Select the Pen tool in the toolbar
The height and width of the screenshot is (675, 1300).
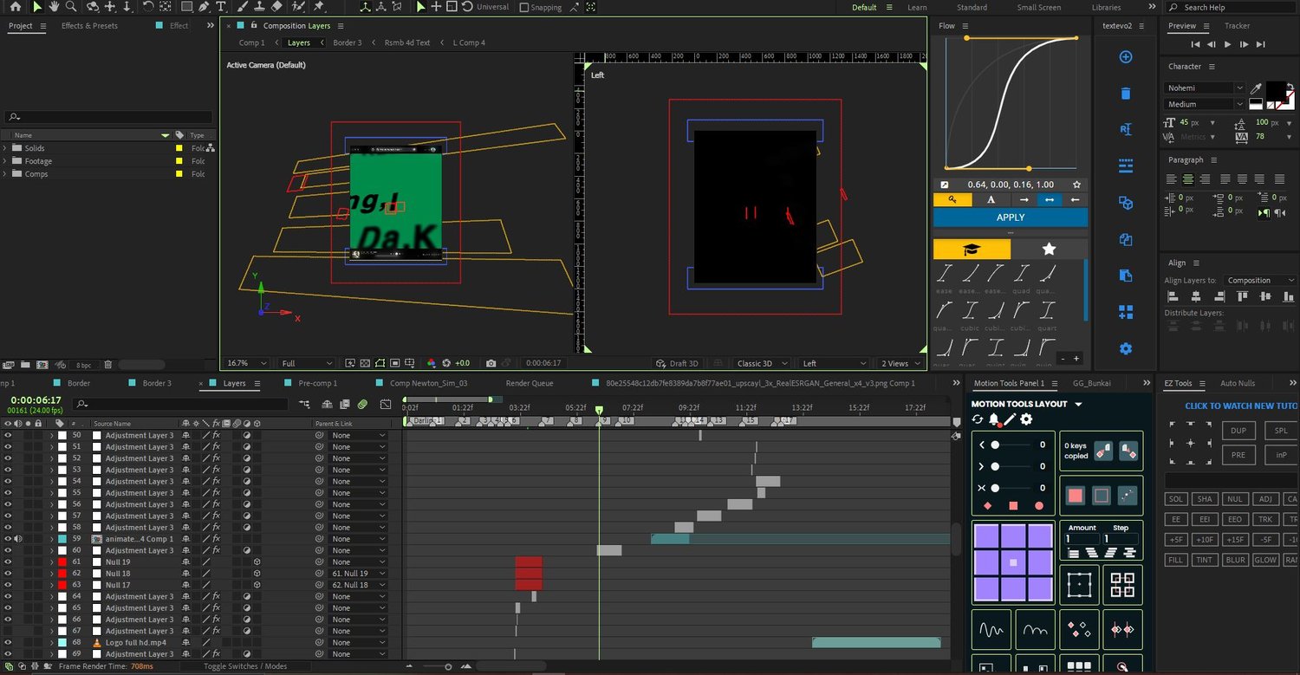pos(205,7)
